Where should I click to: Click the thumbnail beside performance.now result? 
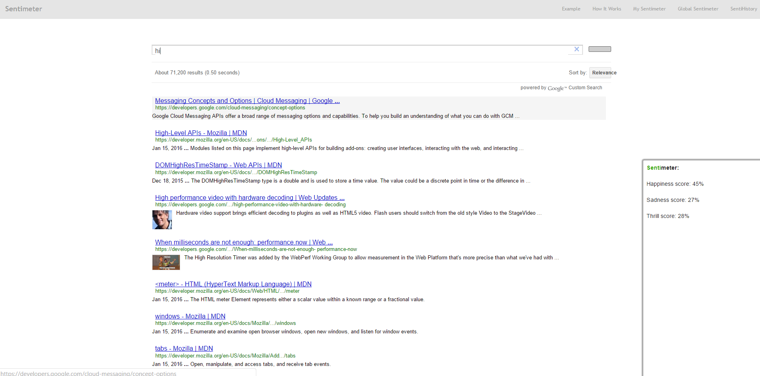(166, 262)
